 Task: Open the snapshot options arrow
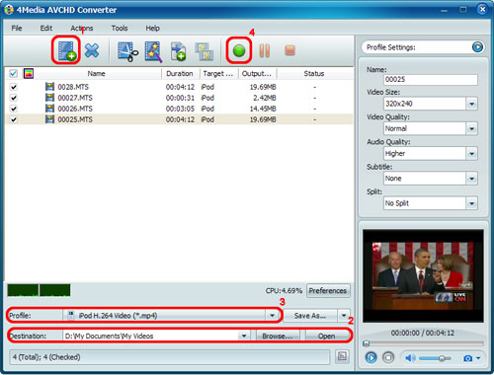pos(478,358)
